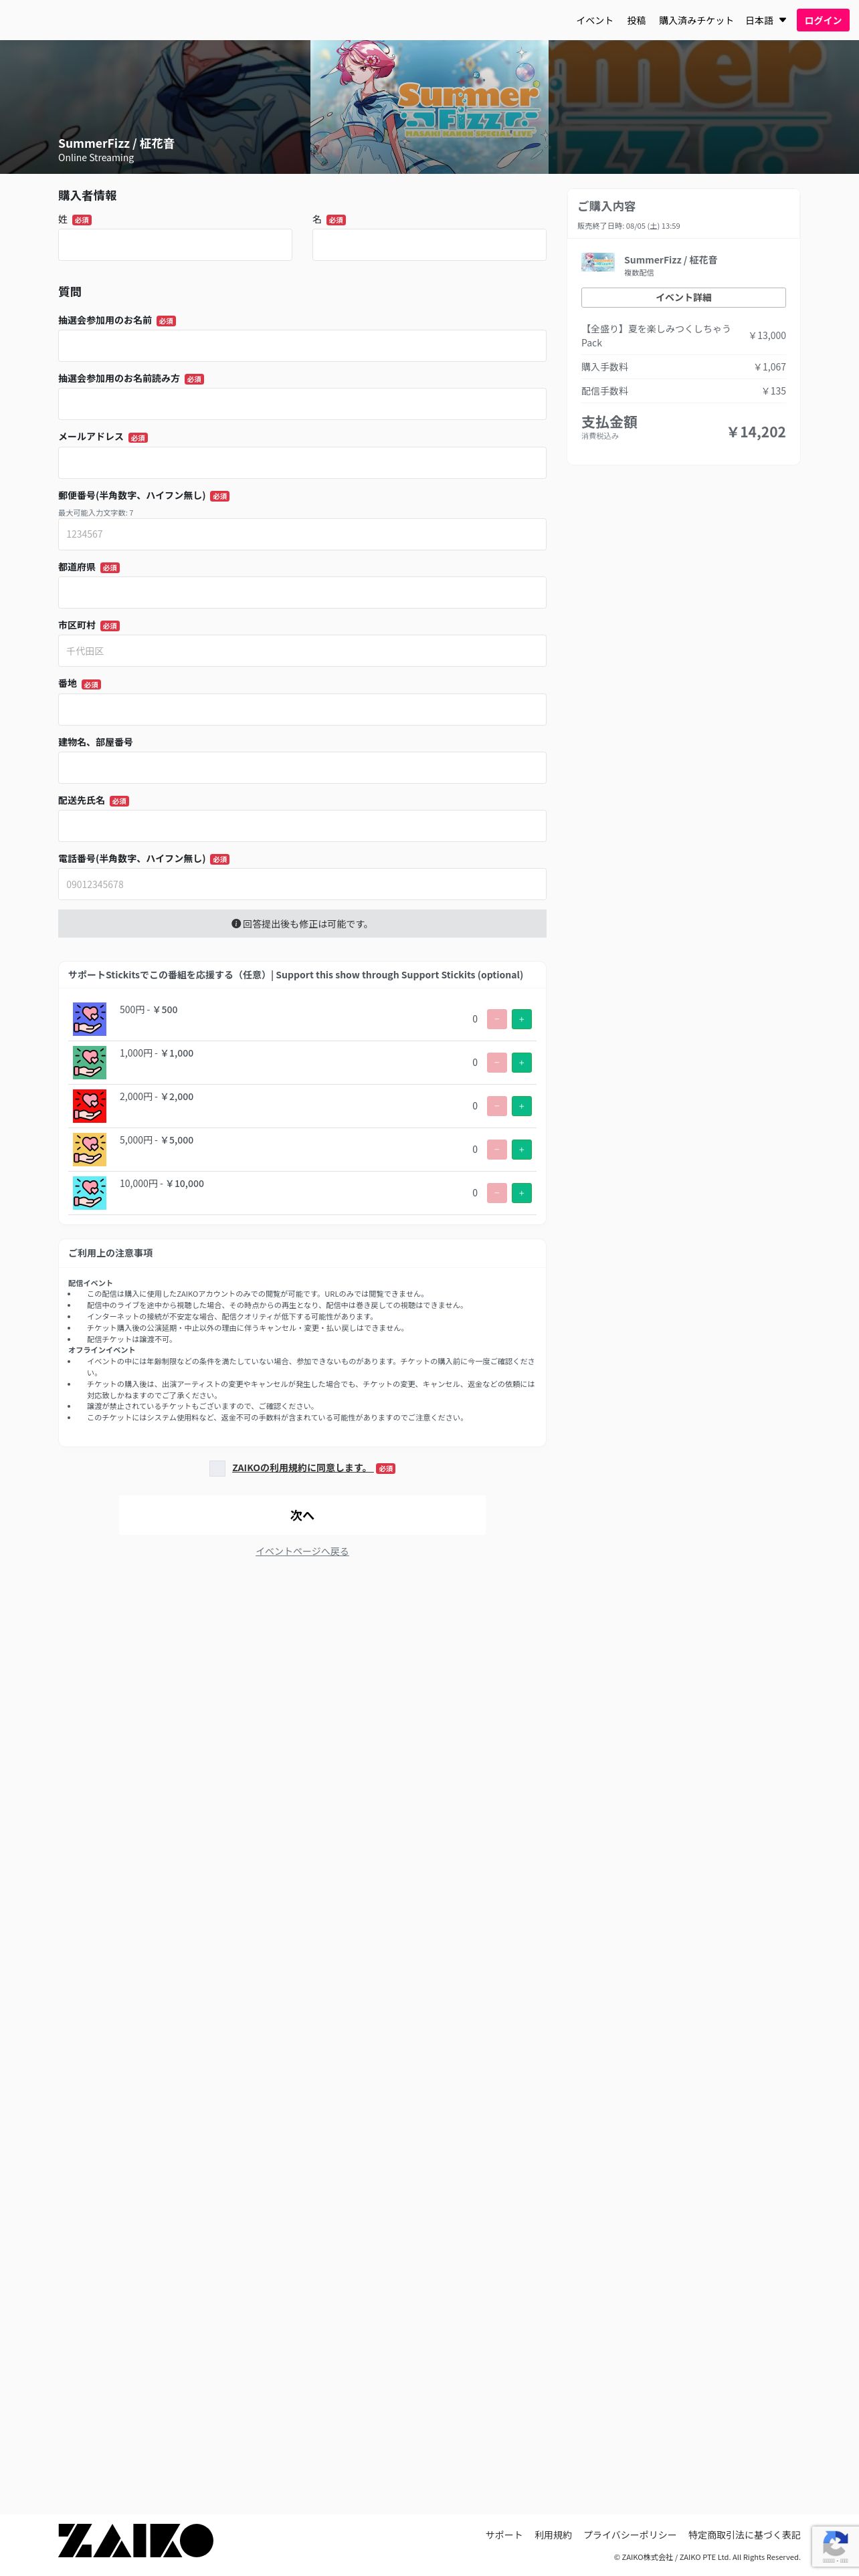Click the 5,000円 yellow Stickit icon
859x2576 pixels.
coord(89,1149)
